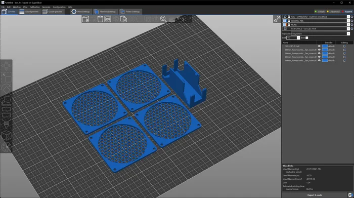The width and height of the screenshot is (354, 198).
Task: Open the Print Settings tab
Action: tap(80, 12)
